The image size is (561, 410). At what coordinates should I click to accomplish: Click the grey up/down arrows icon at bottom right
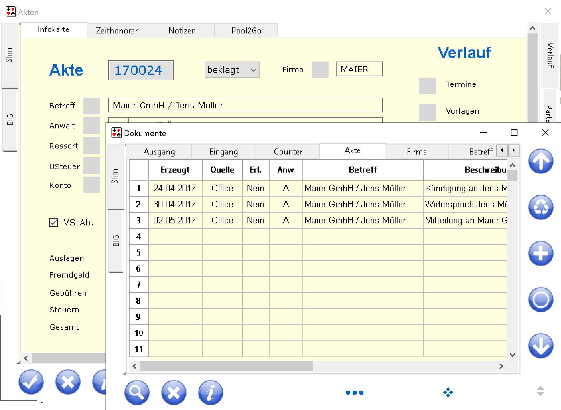coord(540,391)
